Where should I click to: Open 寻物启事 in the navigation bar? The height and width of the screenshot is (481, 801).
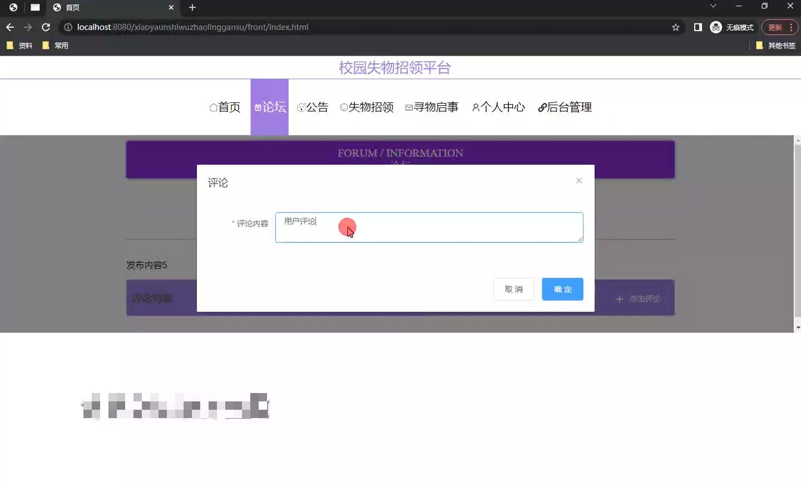click(432, 107)
